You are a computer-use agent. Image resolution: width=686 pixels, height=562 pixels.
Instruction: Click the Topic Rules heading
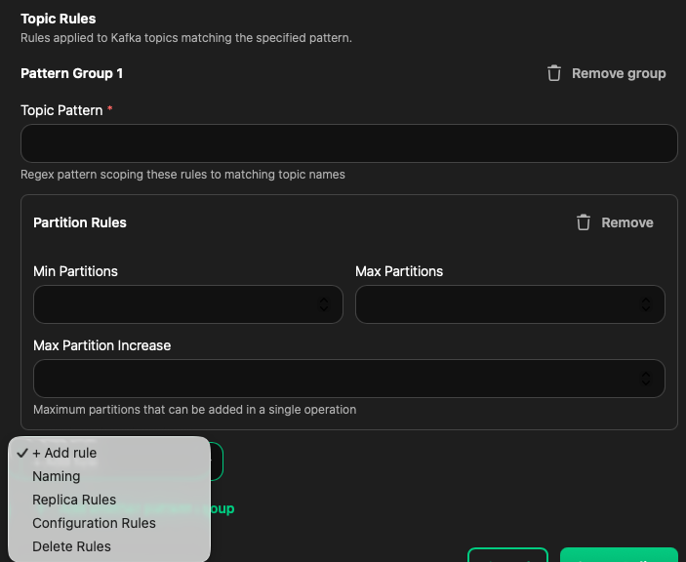click(x=59, y=19)
